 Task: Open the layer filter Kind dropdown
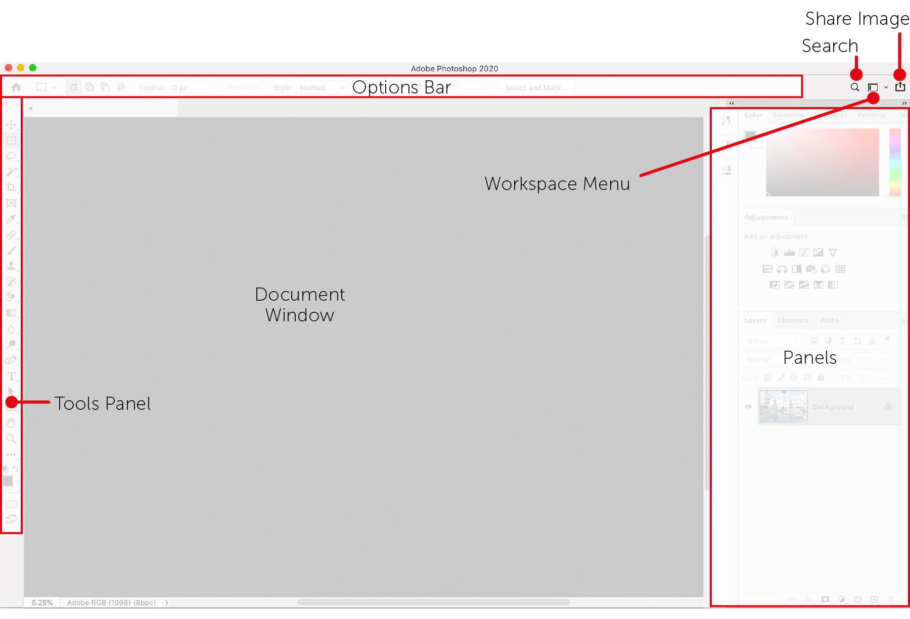[x=772, y=341]
